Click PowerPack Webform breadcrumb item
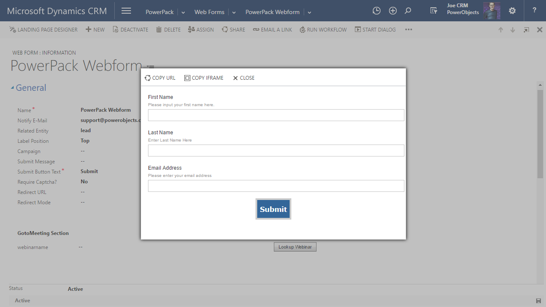Image resolution: width=546 pixels, height=307 pixels. tap(273, 12)
